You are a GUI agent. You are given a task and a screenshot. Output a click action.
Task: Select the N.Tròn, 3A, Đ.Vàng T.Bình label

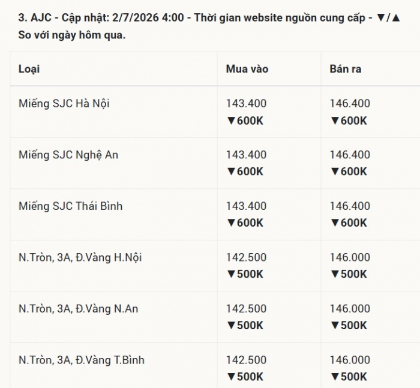click(x=82, y=360)
